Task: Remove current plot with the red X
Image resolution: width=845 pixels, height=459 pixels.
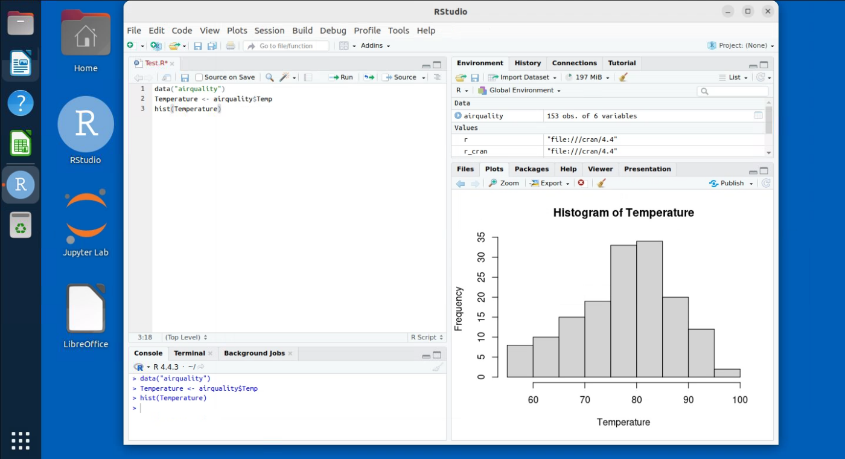Action: (x=581, y=183)
